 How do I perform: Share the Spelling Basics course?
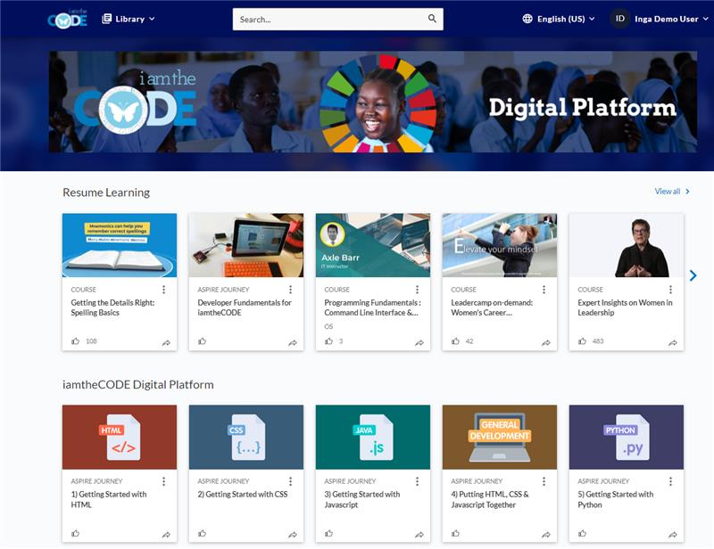(x=166, y=342)
